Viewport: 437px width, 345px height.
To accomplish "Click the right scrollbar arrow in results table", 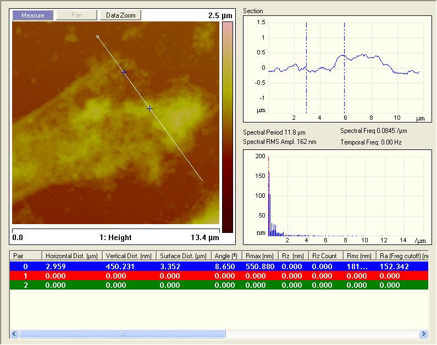I will pyautogui.click(x=424, y=333).
